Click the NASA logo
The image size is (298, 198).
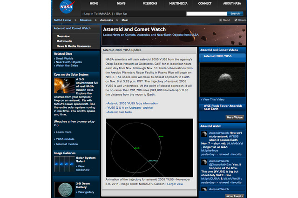[67, 7]
